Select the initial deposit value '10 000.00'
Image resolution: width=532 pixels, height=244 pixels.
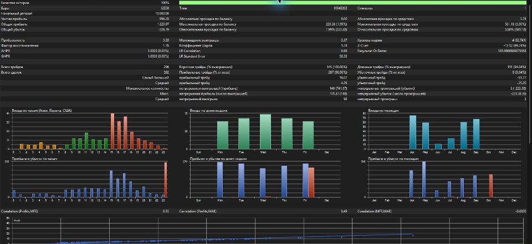tap(162, 13)
